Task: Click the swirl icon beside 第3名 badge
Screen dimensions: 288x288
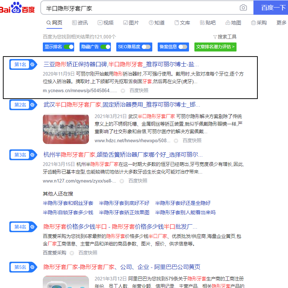Action: click(32, 155)
